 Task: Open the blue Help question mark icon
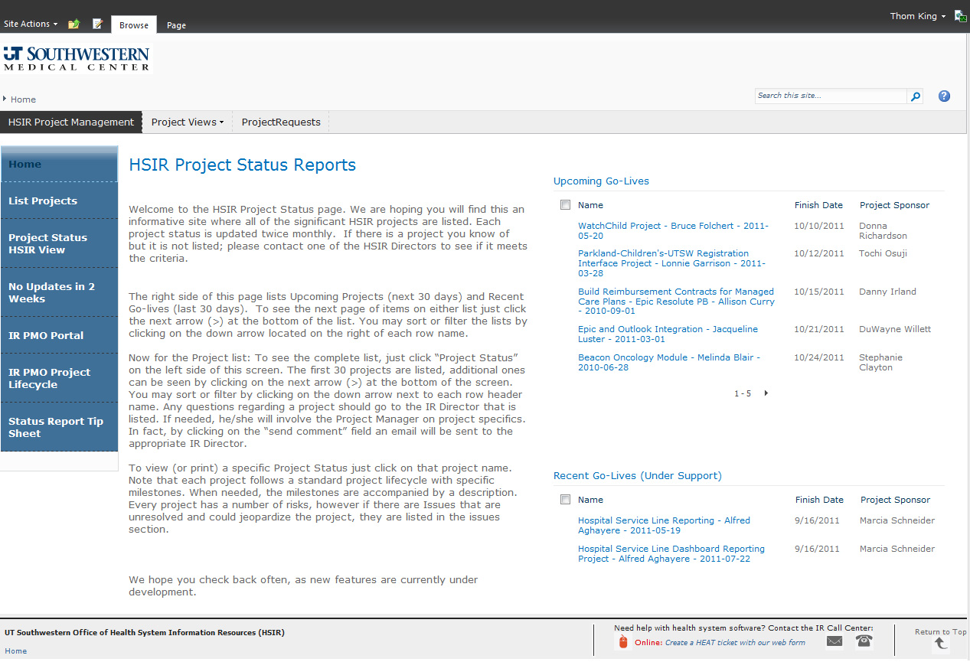click(944, 96)
